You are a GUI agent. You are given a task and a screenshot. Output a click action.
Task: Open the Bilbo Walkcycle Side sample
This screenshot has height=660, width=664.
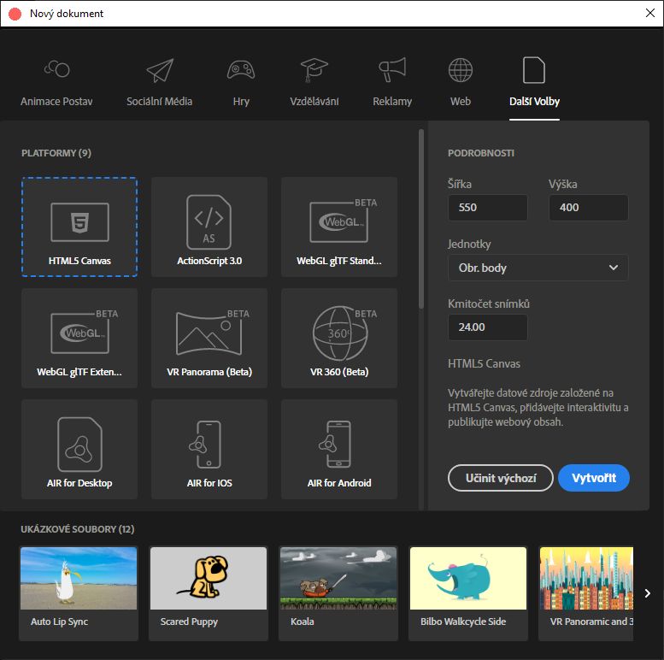pos(468,593)
